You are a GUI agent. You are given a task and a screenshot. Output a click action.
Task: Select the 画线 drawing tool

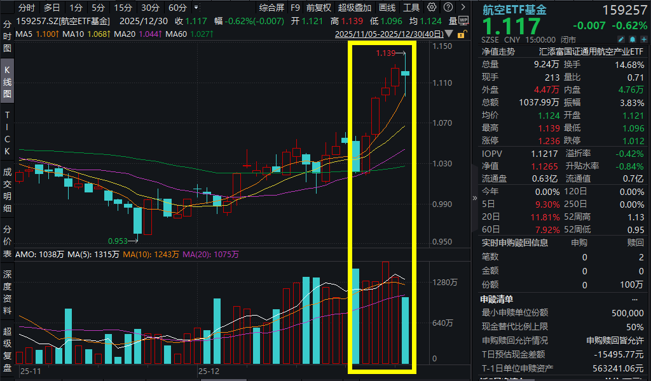pos(387,8)
